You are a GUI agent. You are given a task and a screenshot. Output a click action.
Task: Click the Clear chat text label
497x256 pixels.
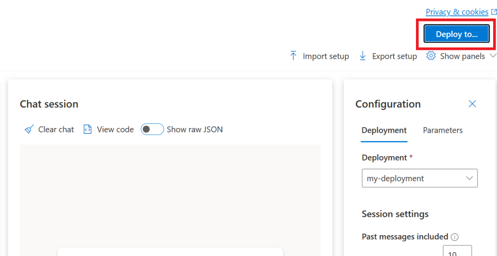56,129
